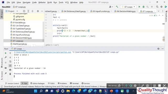Toggle the Bookmarks side panel

click(x=2, y=63)
